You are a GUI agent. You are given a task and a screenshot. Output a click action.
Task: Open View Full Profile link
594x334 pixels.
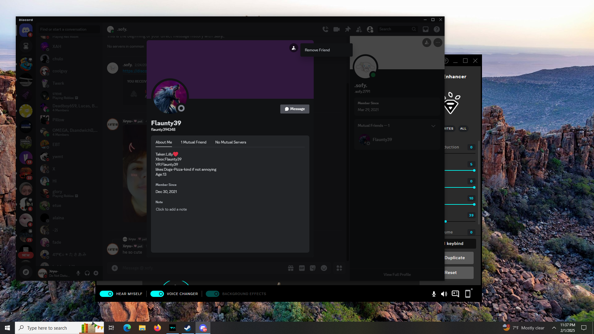397,275
